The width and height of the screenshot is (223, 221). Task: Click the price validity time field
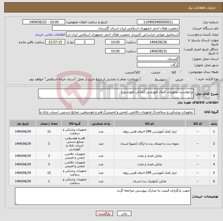pyautogui.click(x=115, y=51)
